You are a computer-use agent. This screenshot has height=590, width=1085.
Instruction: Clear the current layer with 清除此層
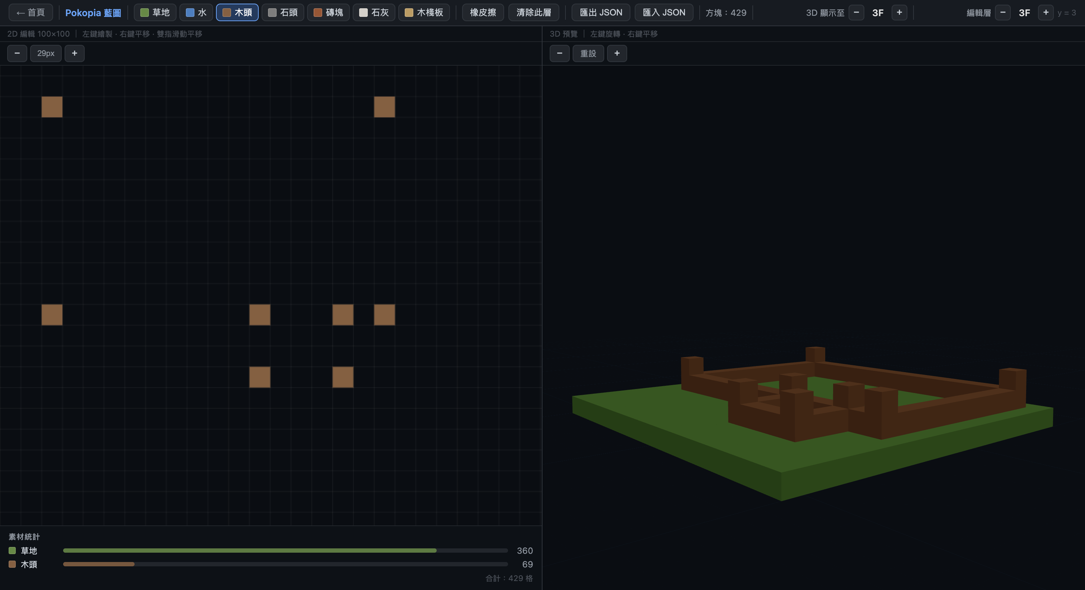[x=533, y=12]
